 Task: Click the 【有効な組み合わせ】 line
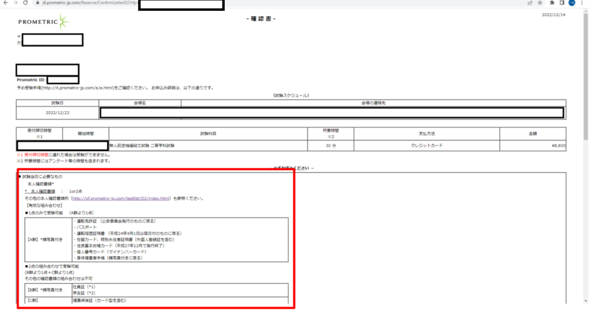pyautogui.click(x=44, y=205)
